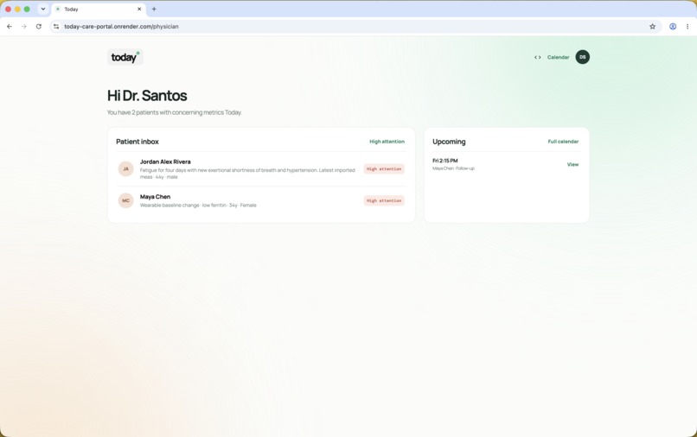
Task: Click the MC avatar for Maya Chen
Action: point(125,200)
